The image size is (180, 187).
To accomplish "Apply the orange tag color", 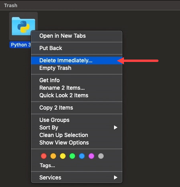I will point(53,156).
